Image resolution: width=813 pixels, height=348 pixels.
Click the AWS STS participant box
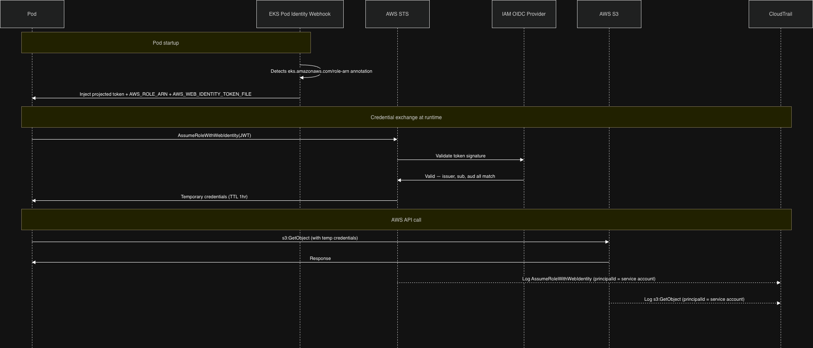coord(397,14)
